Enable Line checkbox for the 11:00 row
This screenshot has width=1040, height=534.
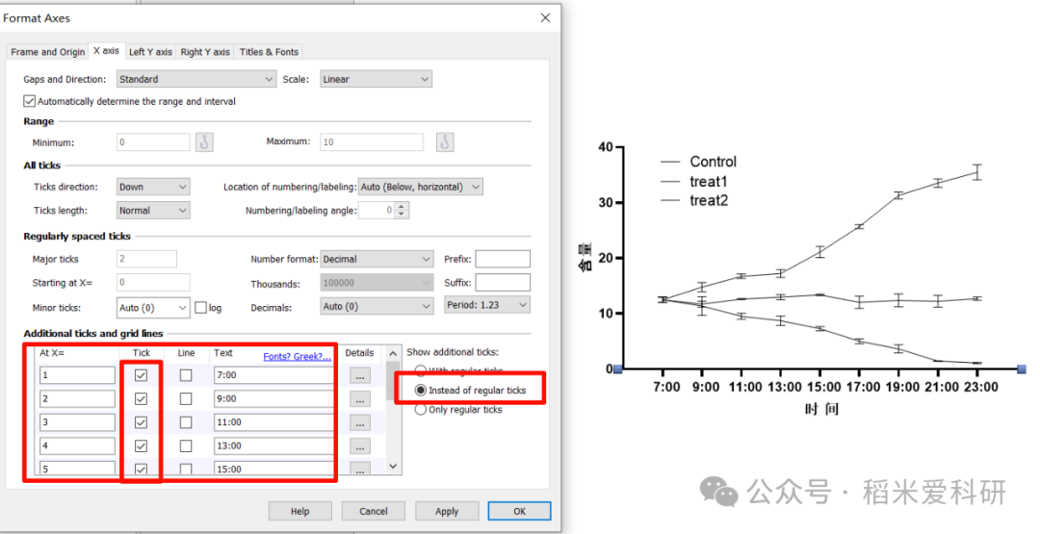[186, 422]
